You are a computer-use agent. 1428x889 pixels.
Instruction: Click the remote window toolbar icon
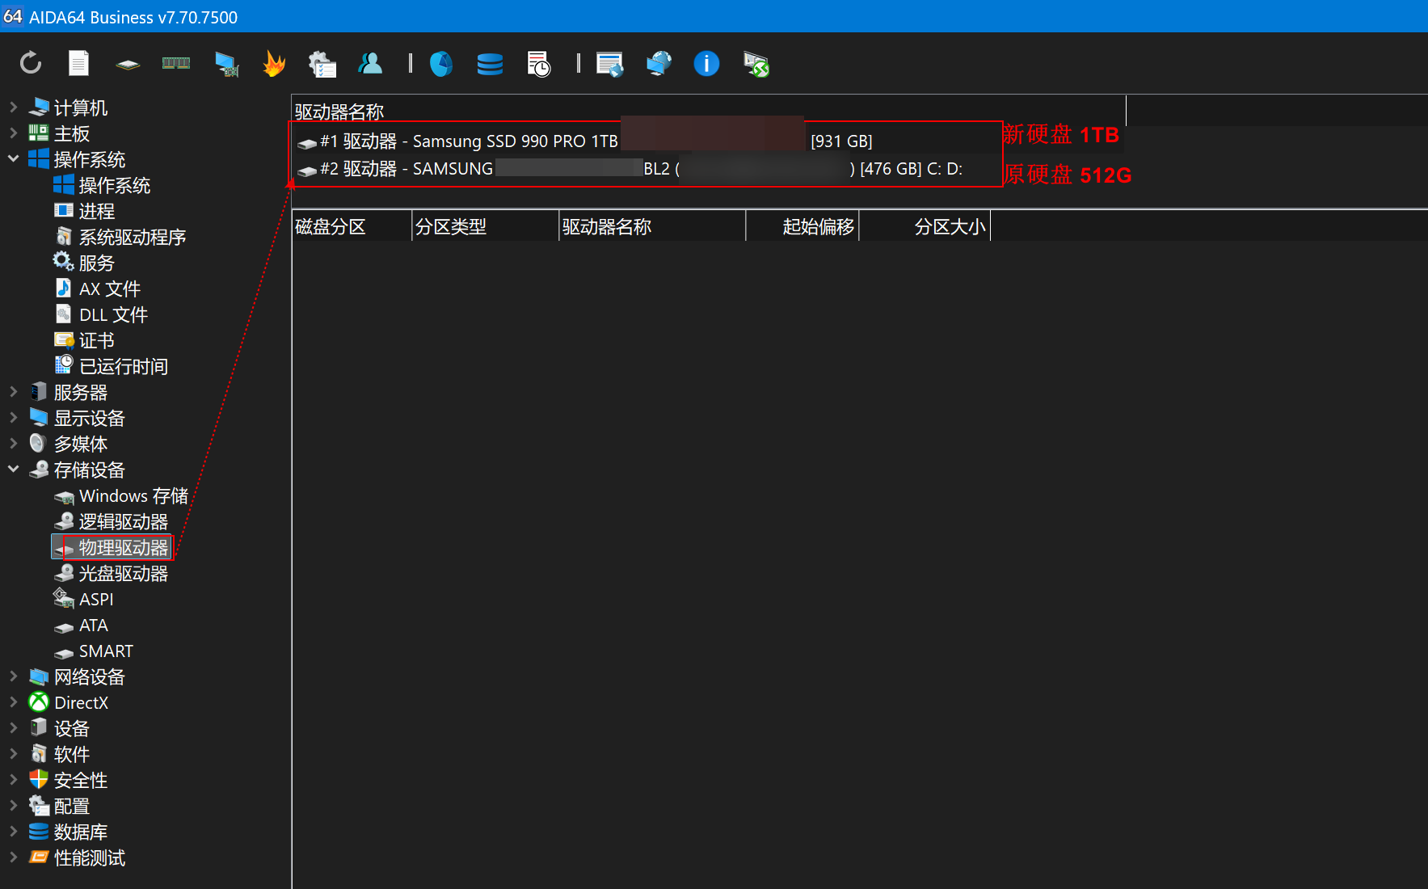[x=610, y=64]
